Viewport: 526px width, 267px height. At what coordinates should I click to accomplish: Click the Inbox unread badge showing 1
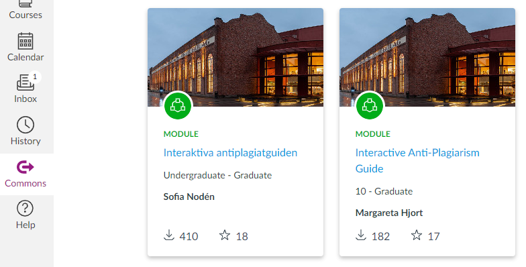pos(35,76)
